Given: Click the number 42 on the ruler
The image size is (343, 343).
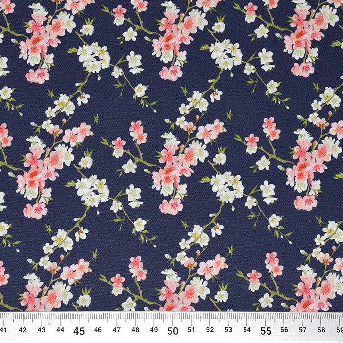Looking at the screenshot, I should click(x=23, y=331).
